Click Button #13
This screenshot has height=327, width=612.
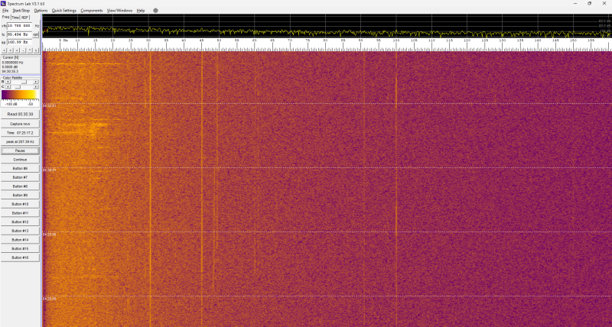pyautogui.click(x=20, y=231)
